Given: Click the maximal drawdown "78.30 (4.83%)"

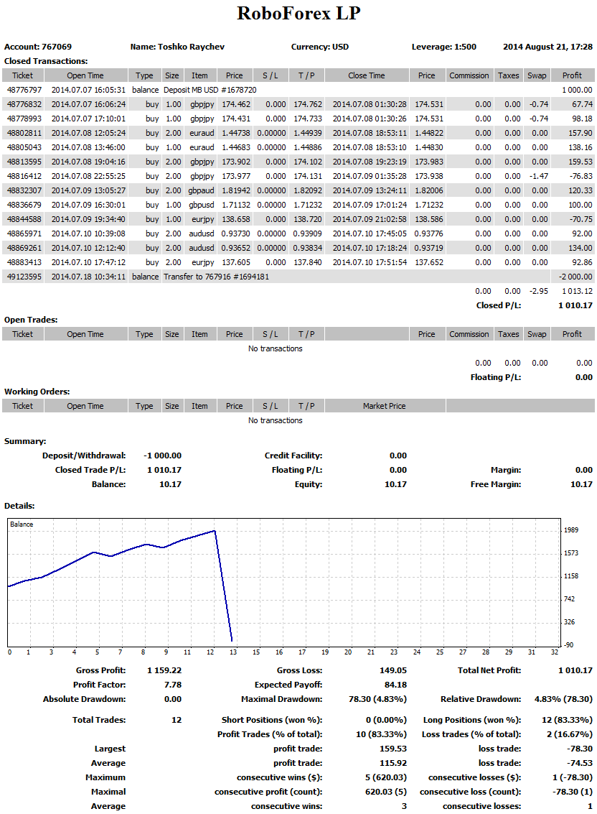Looking at the screenshot, I should click(377, 699).
